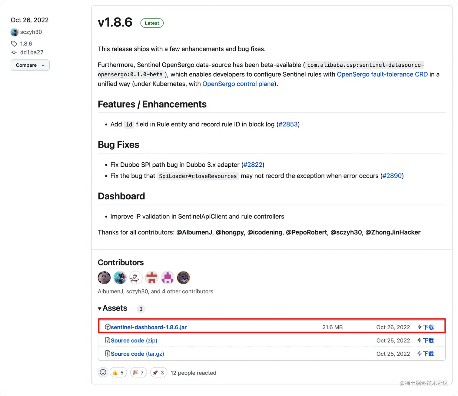Screen dimensions: 458x396
Task: Click the first contributor avatar AlbumenJ
Action: coord(104,278)
